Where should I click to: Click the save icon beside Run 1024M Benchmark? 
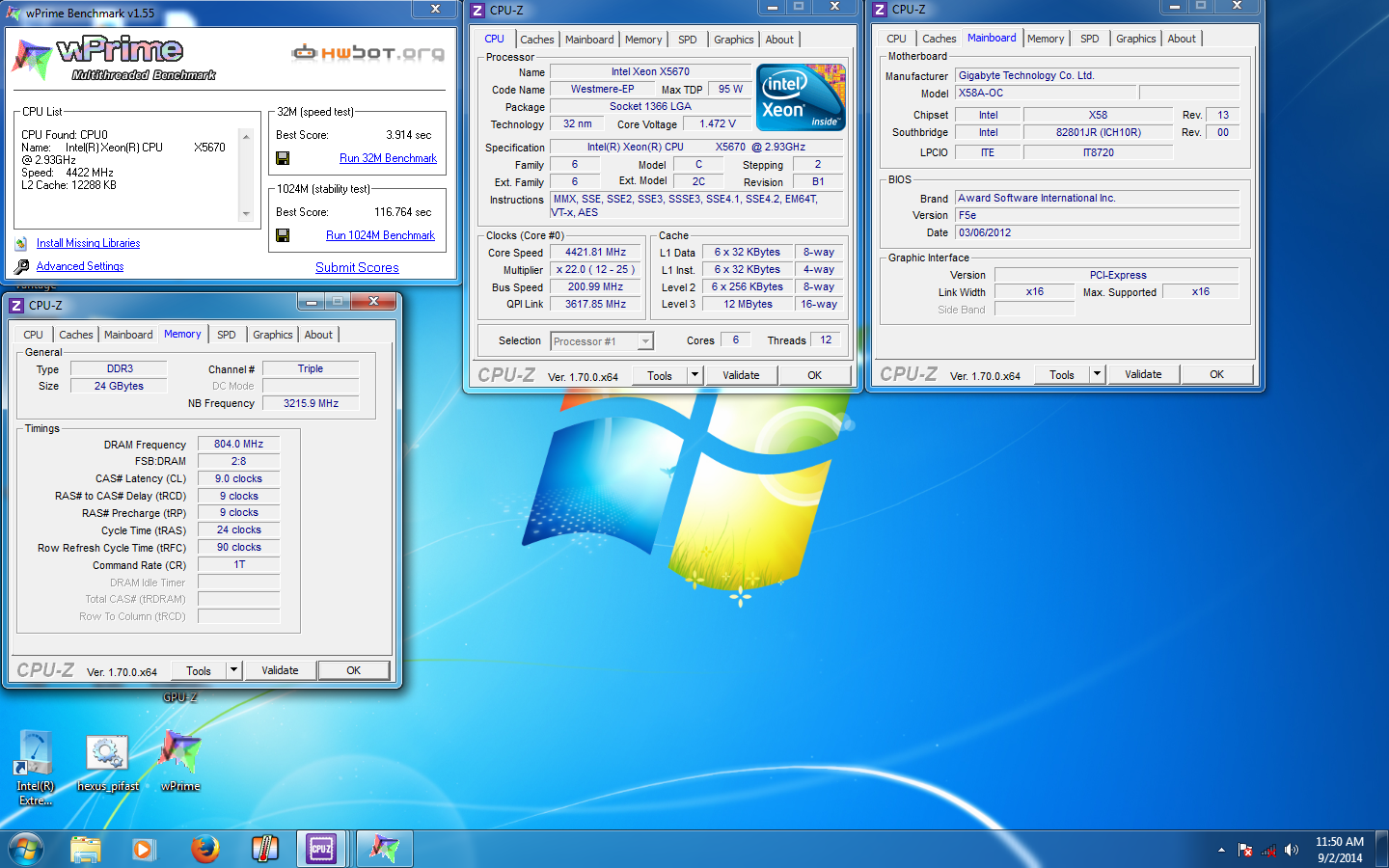(283, 235)
